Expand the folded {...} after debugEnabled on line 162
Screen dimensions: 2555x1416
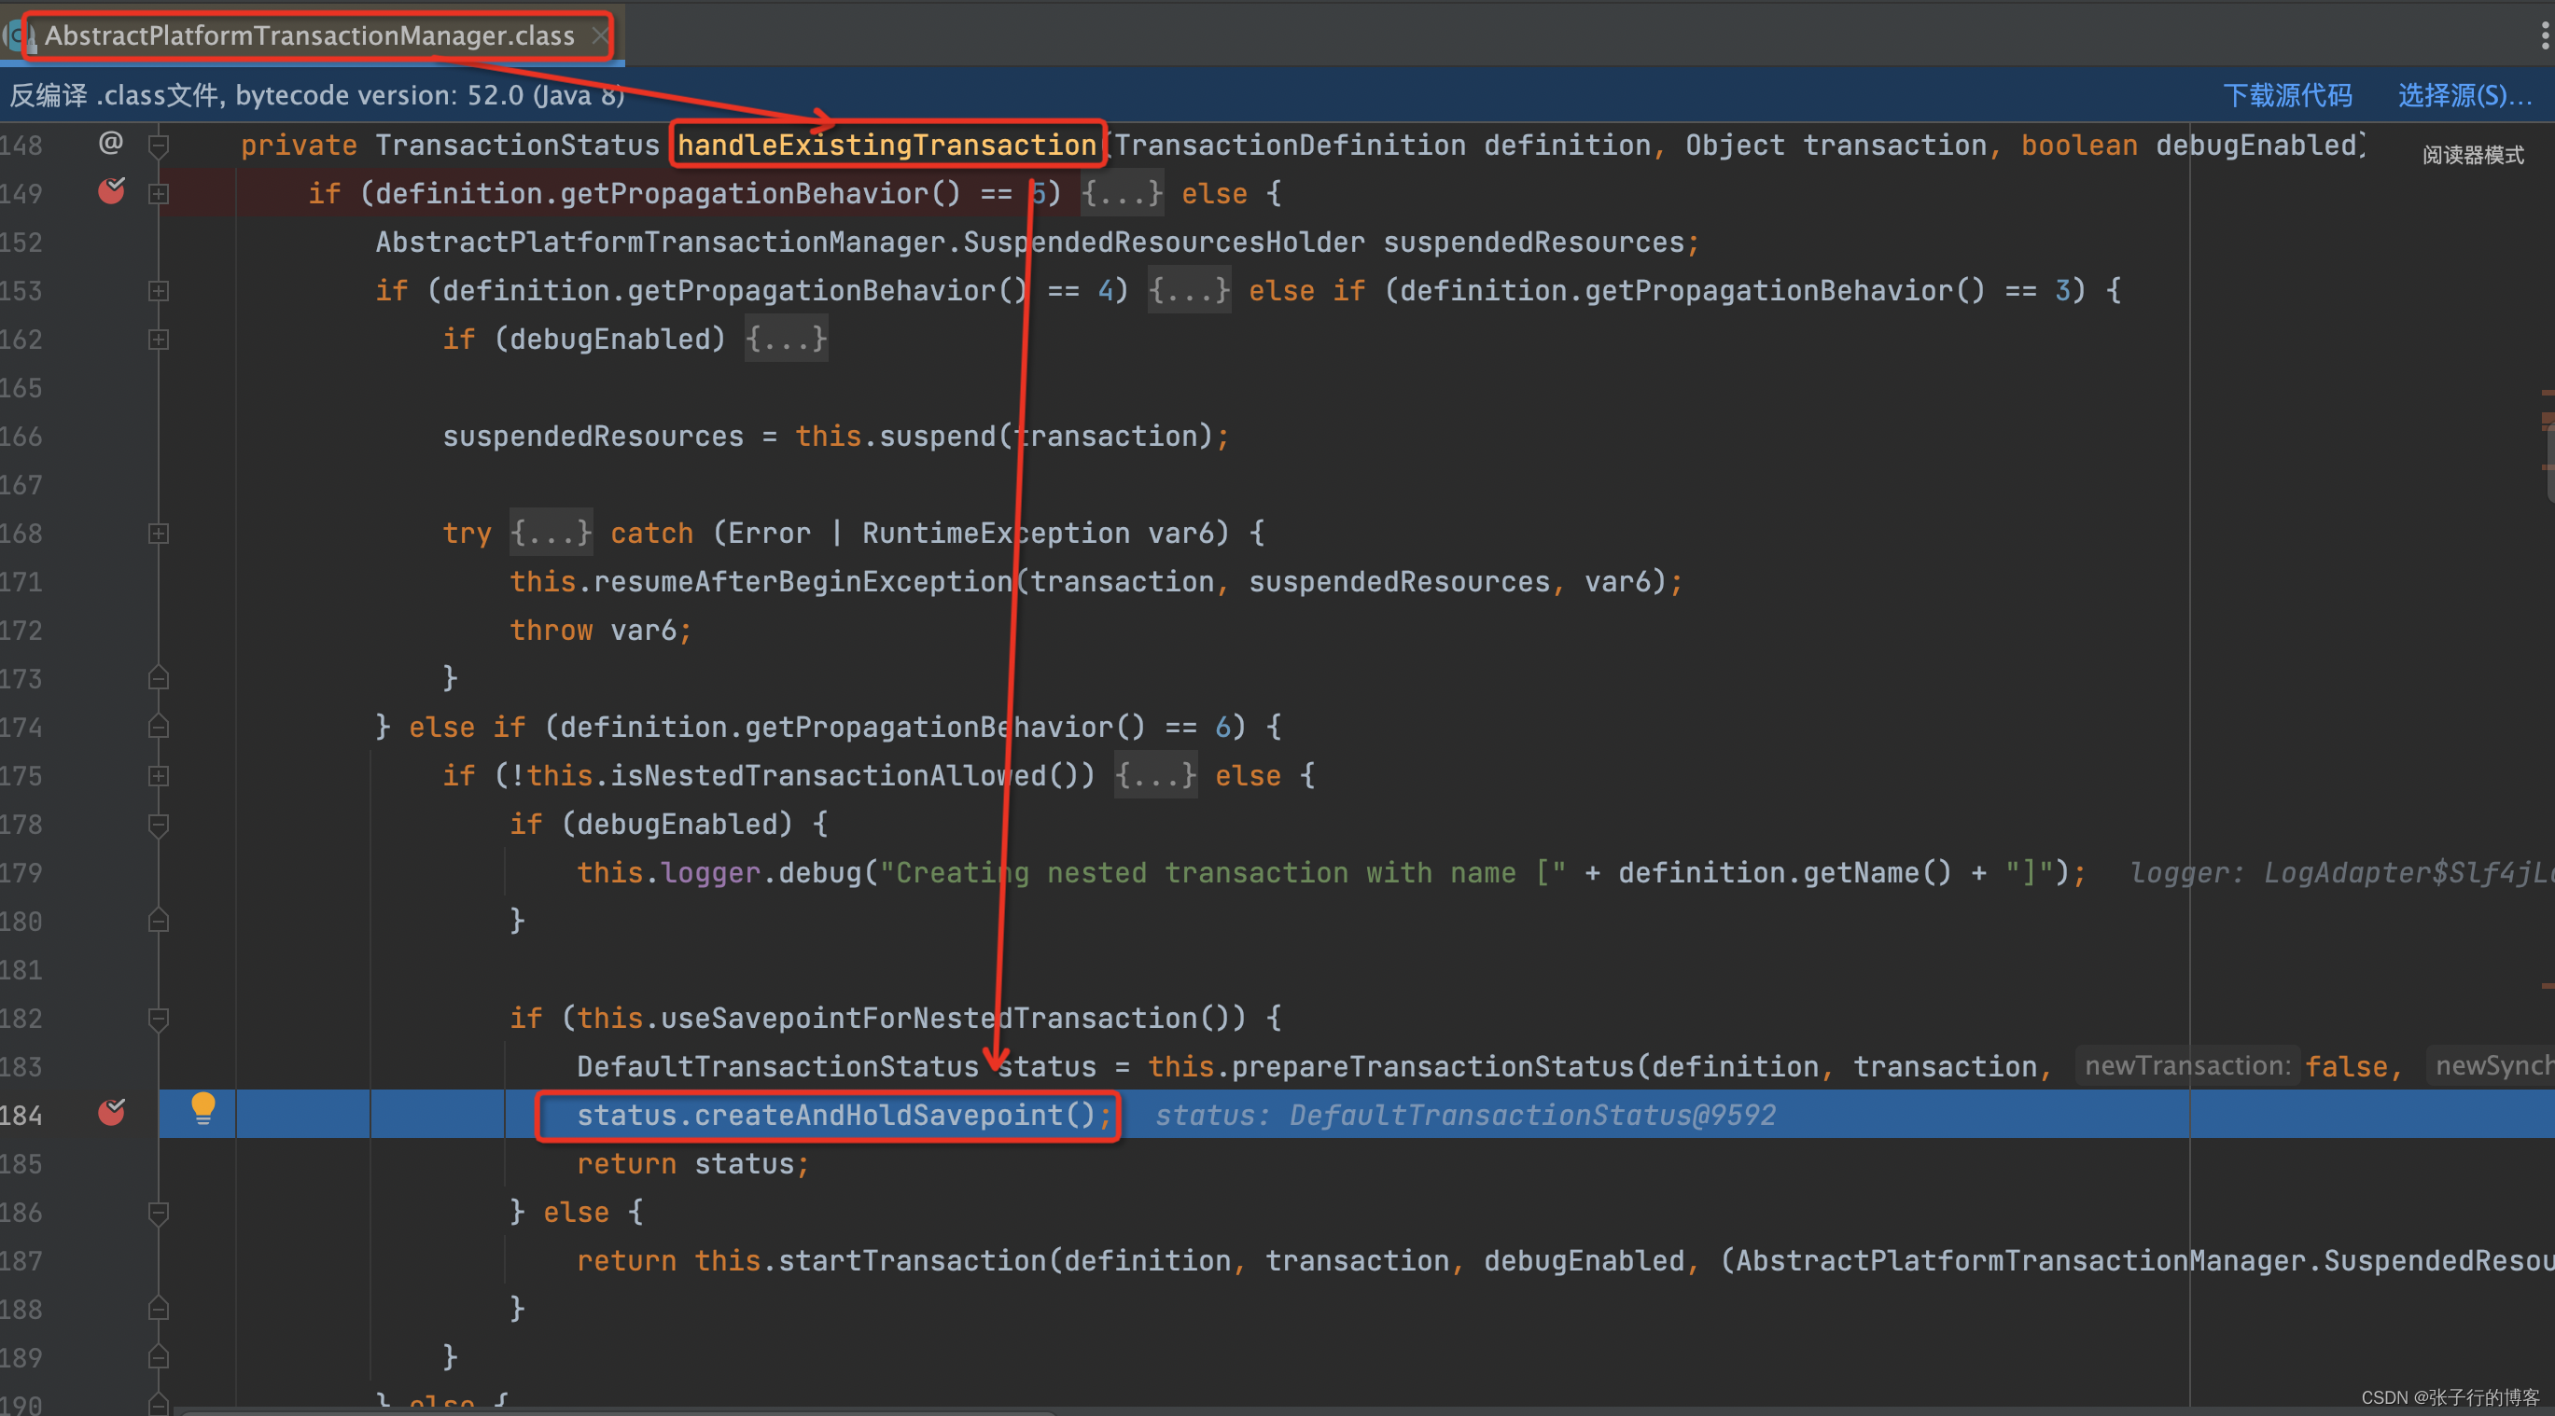(786, 340)
